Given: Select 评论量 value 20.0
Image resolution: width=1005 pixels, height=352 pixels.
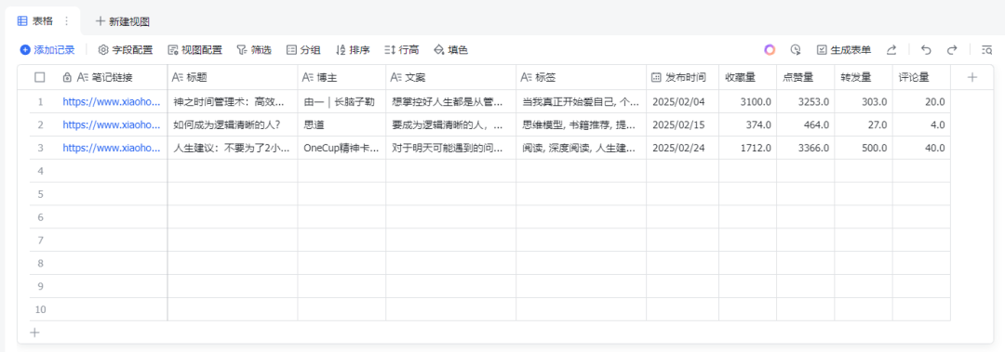Looking at the screenshot, I should pyautogui.click(x=921, y=101).
